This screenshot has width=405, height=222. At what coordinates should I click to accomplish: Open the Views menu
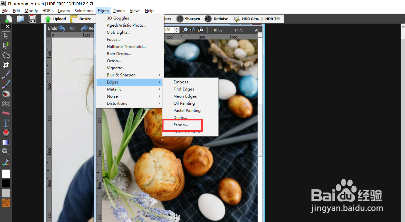pyautogui.click(x=135, y=11)
